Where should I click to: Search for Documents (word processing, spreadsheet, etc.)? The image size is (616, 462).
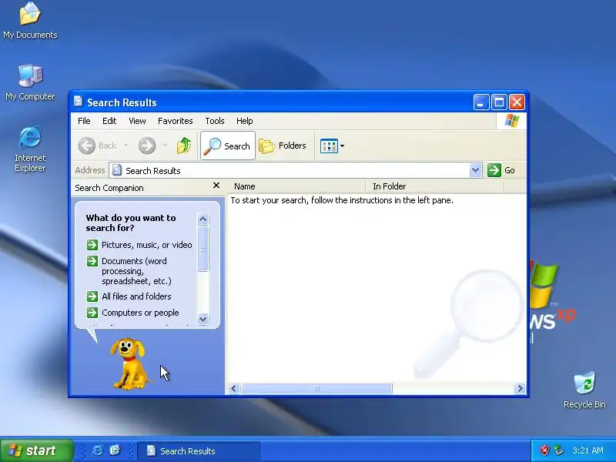coord(137,271)
